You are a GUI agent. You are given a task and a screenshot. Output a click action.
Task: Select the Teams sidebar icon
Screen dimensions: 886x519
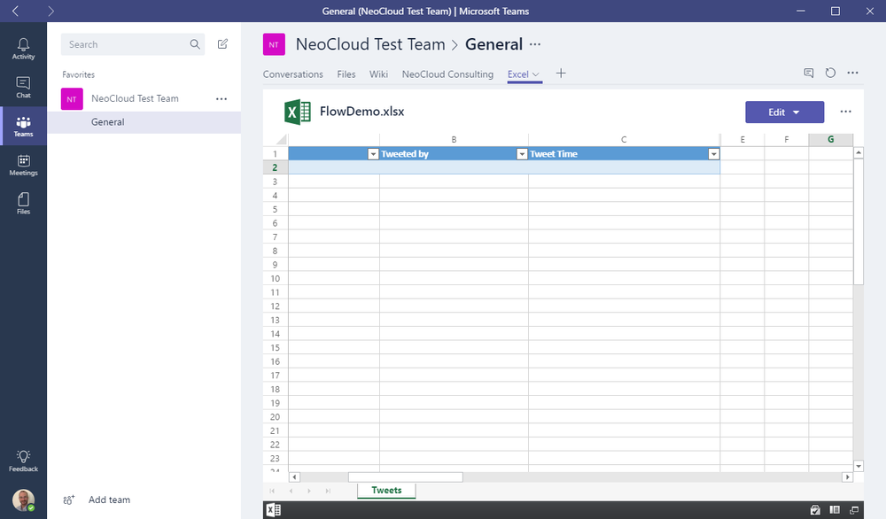tap(23, 126)
